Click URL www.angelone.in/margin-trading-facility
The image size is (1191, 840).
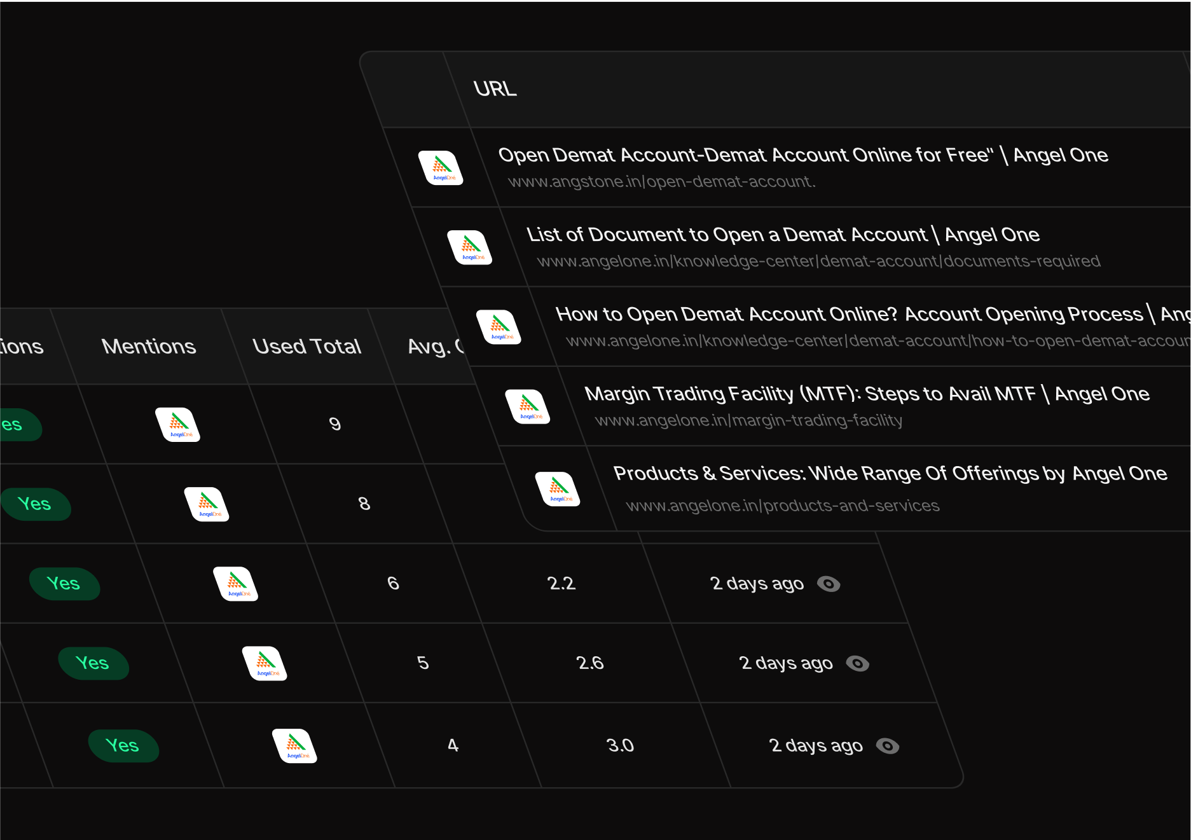(749, 420)
